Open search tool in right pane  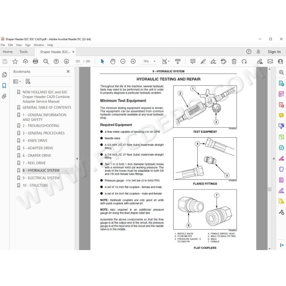[281, 72]
